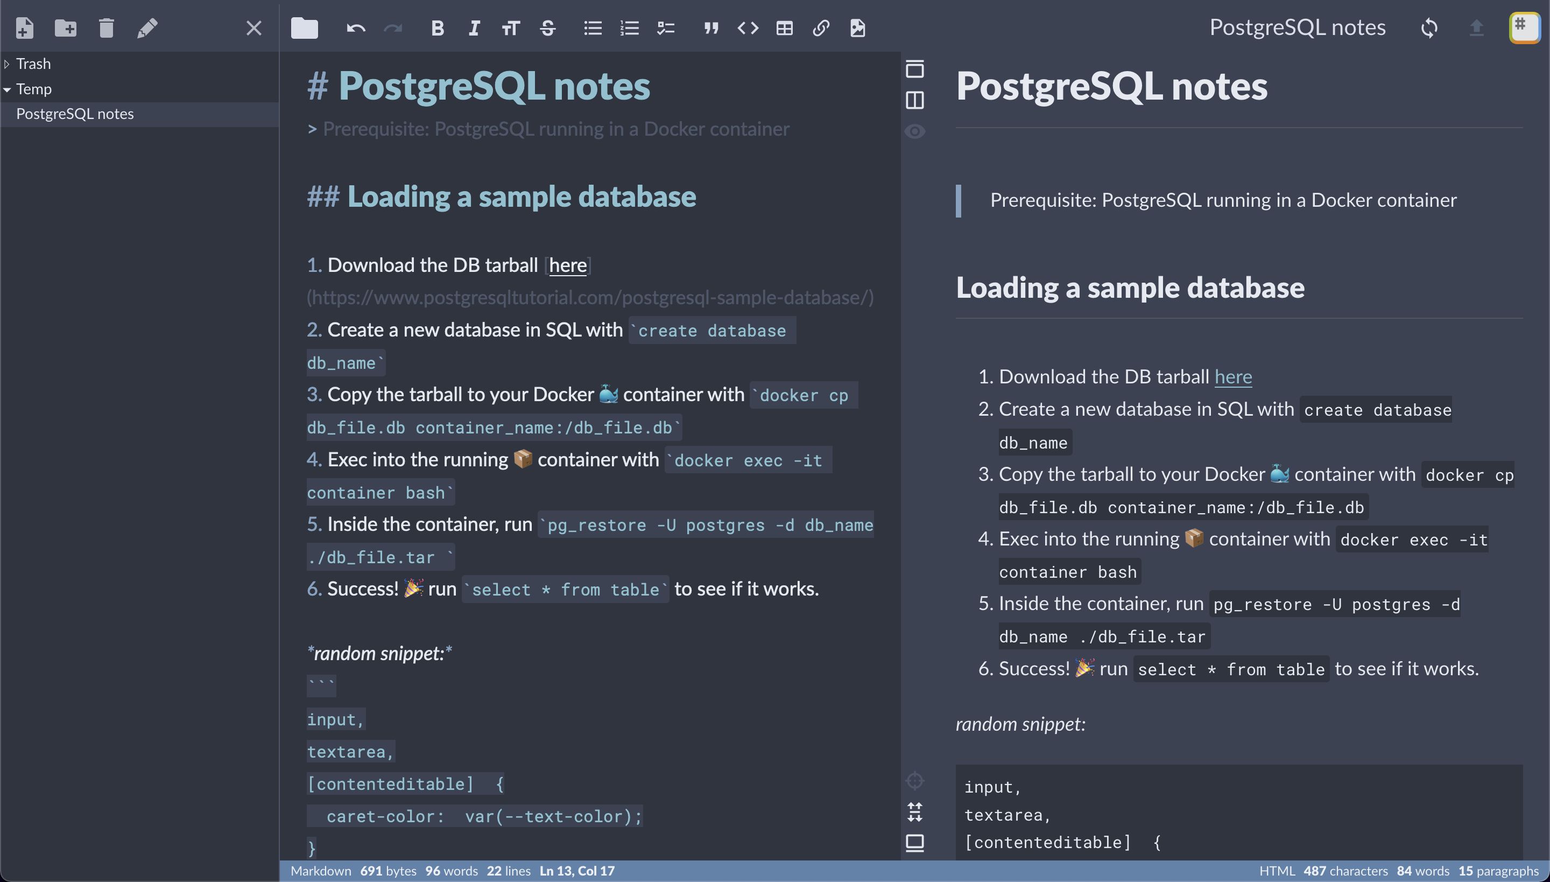
Task: Click 'select * from table' code in editor
Action: 566,590
